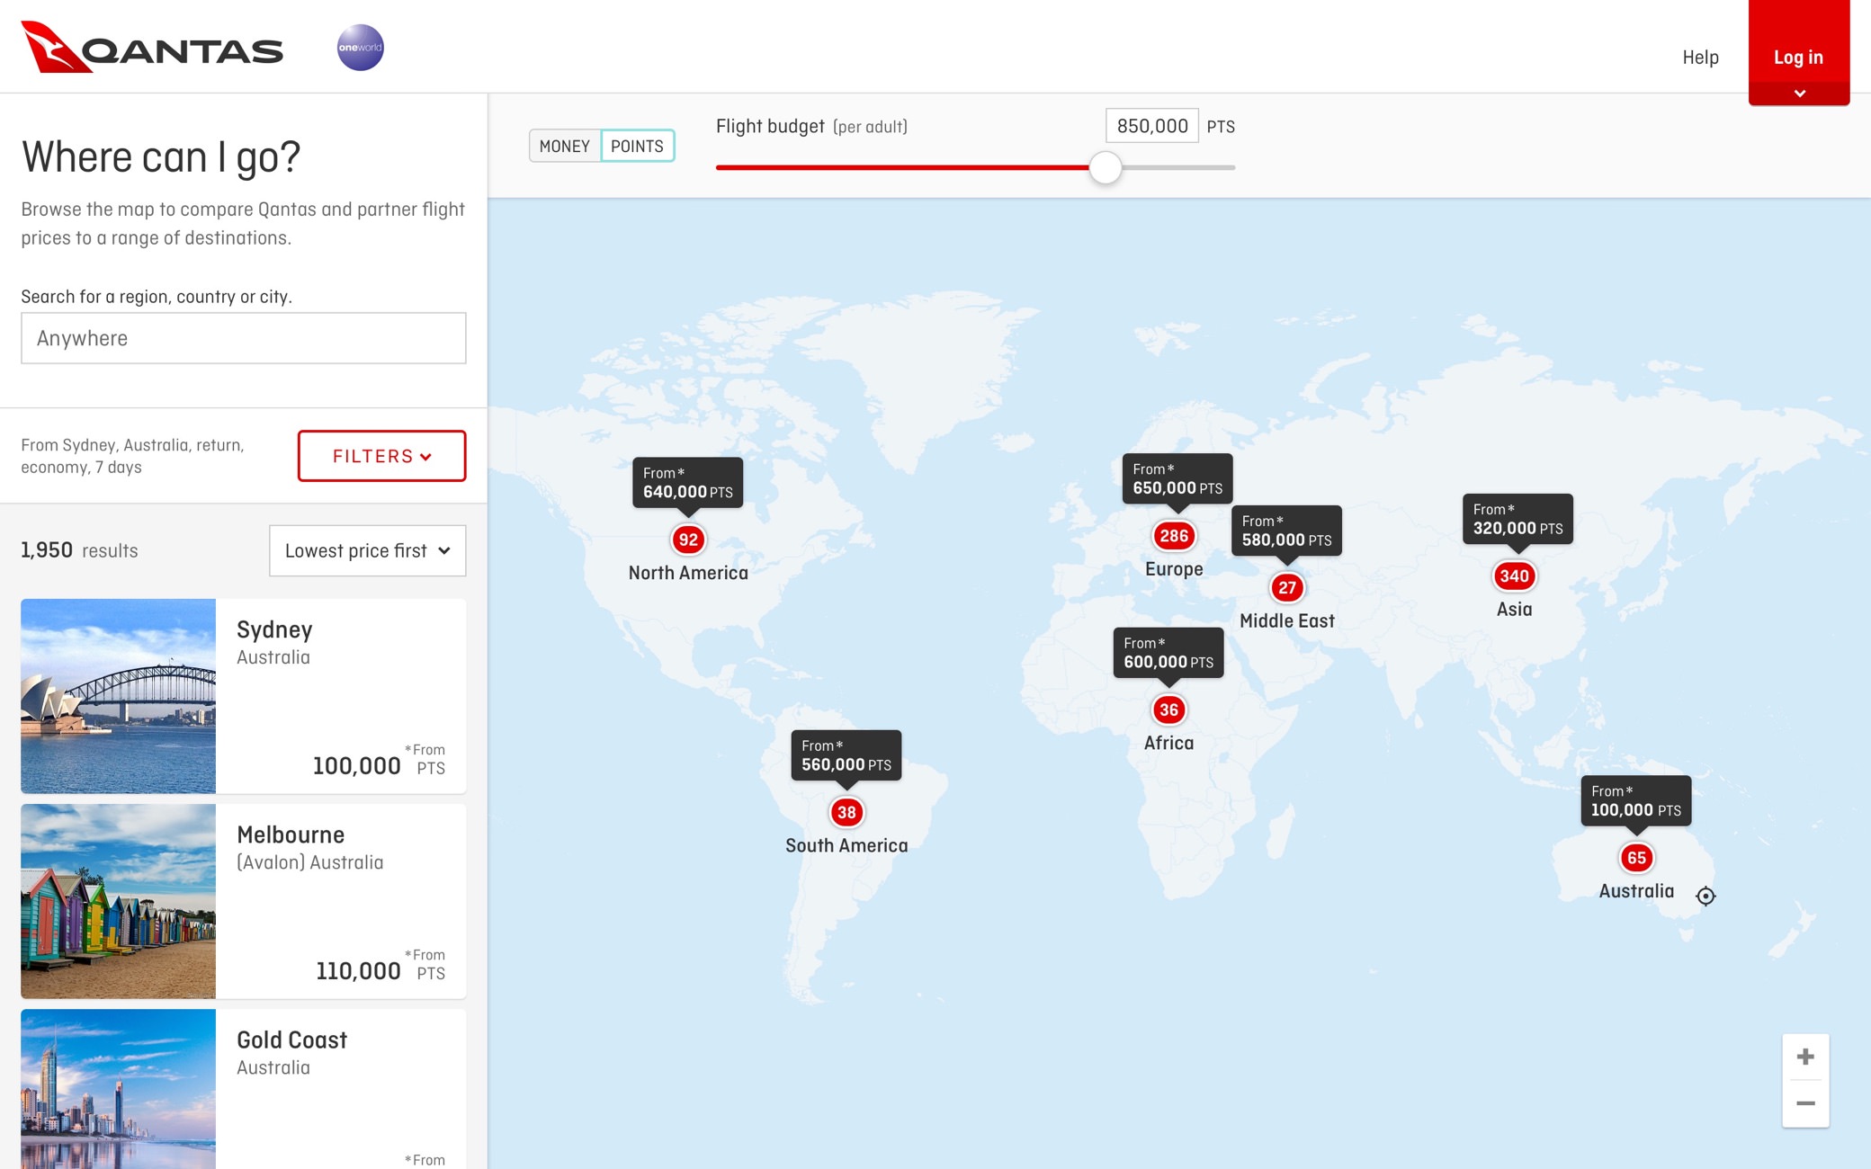Open the Middle East cluster marker 27
This screenshot has height=1169, width=1871.
(1287, 588)
